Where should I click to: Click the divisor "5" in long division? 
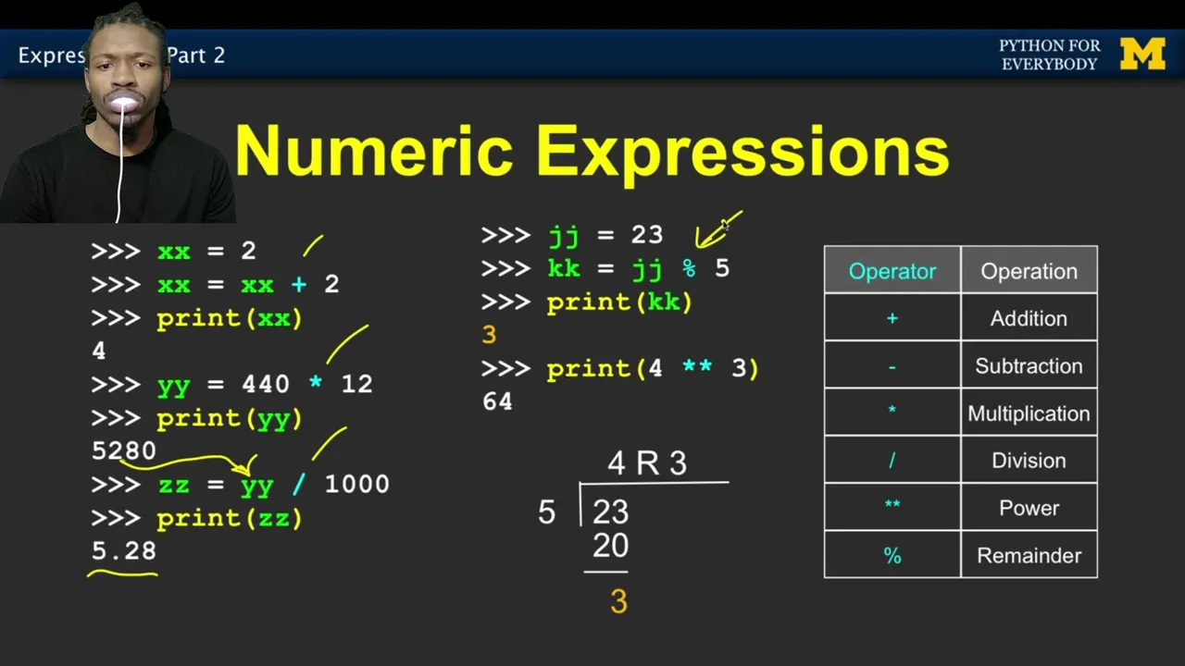[547, 513]
